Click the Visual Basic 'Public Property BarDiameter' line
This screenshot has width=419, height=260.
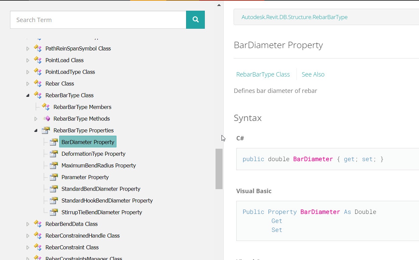[309, 212]
